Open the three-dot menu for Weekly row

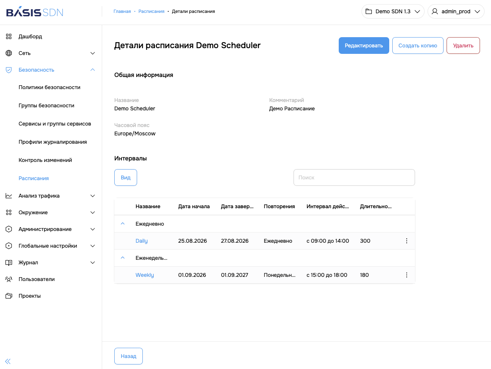[407, 275]
